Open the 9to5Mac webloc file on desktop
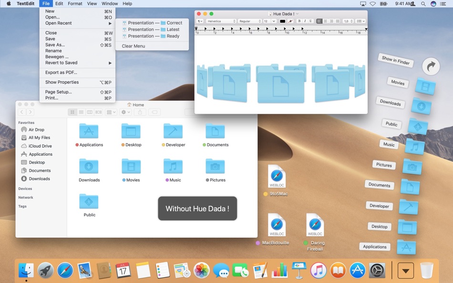Image resolution: width=453 pixels, height=283 pixels. click(277, 176)
